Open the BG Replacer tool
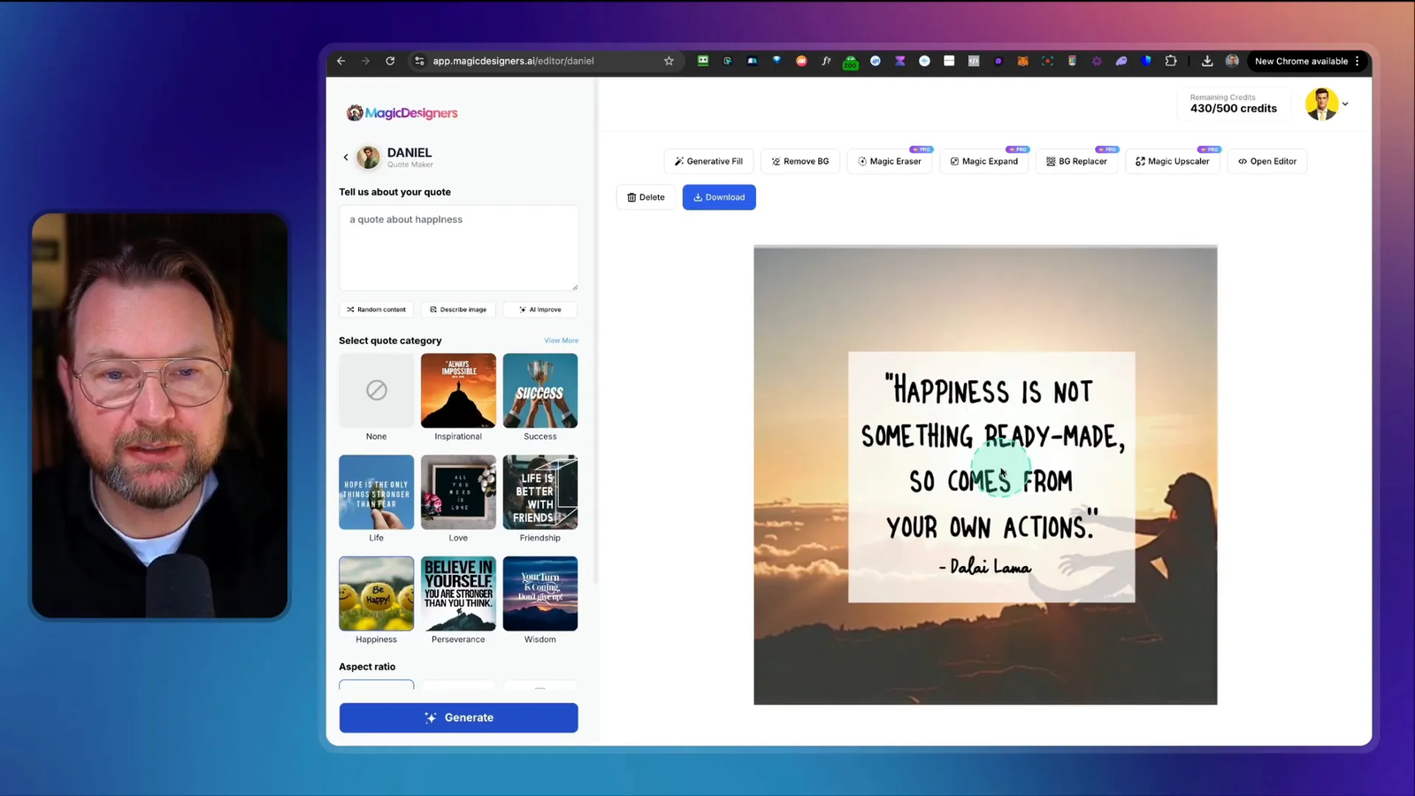The width and height of the screenshot is (1415, 796). [x=1076, y=161]
